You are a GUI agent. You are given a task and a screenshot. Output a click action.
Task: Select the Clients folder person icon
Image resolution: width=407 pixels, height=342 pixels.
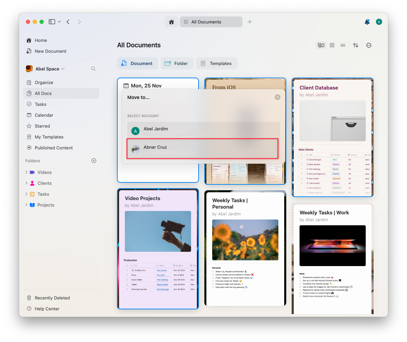click(x=32, y=183)
